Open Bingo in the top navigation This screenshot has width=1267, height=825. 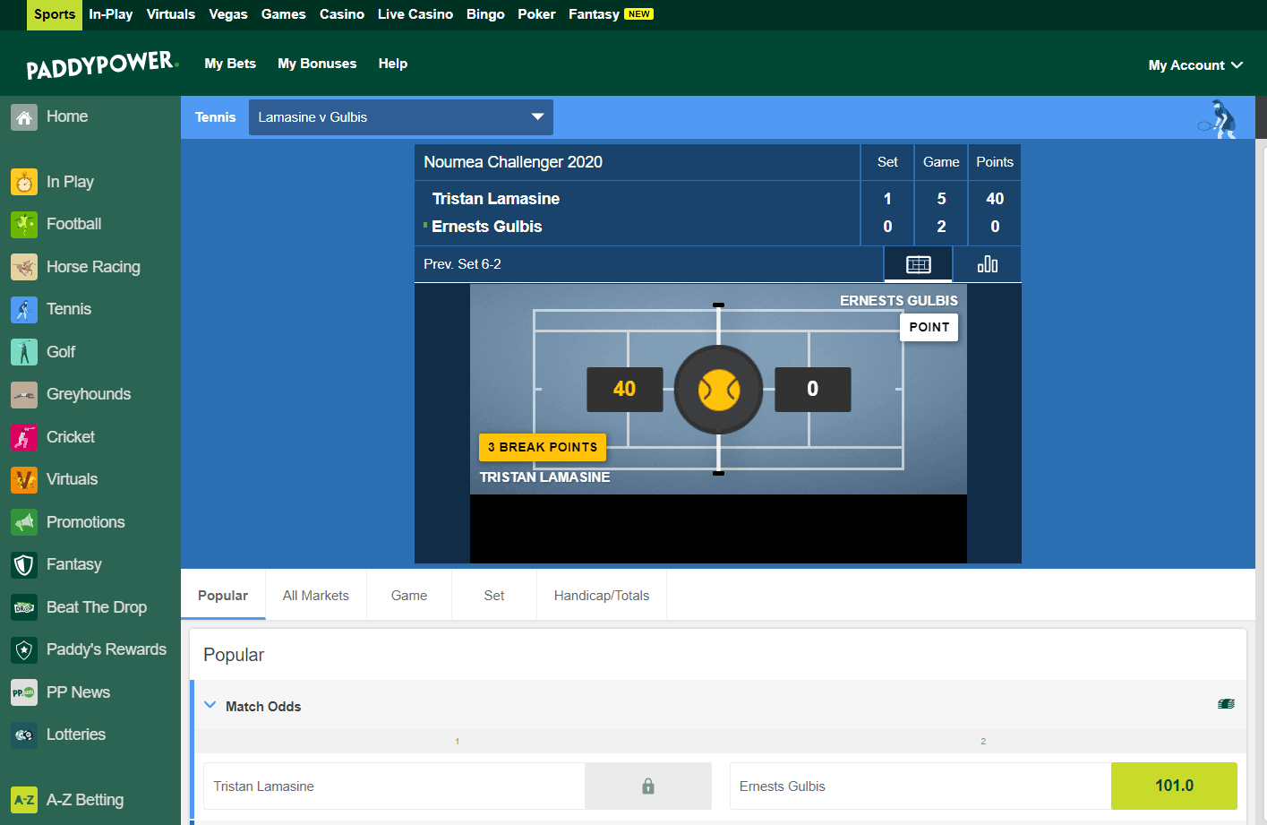coord(485,14)
